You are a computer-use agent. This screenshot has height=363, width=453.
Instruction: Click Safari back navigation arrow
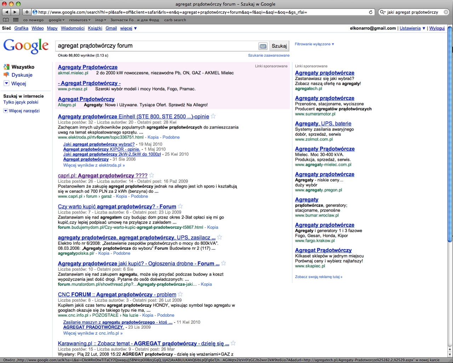pos(6,12)
